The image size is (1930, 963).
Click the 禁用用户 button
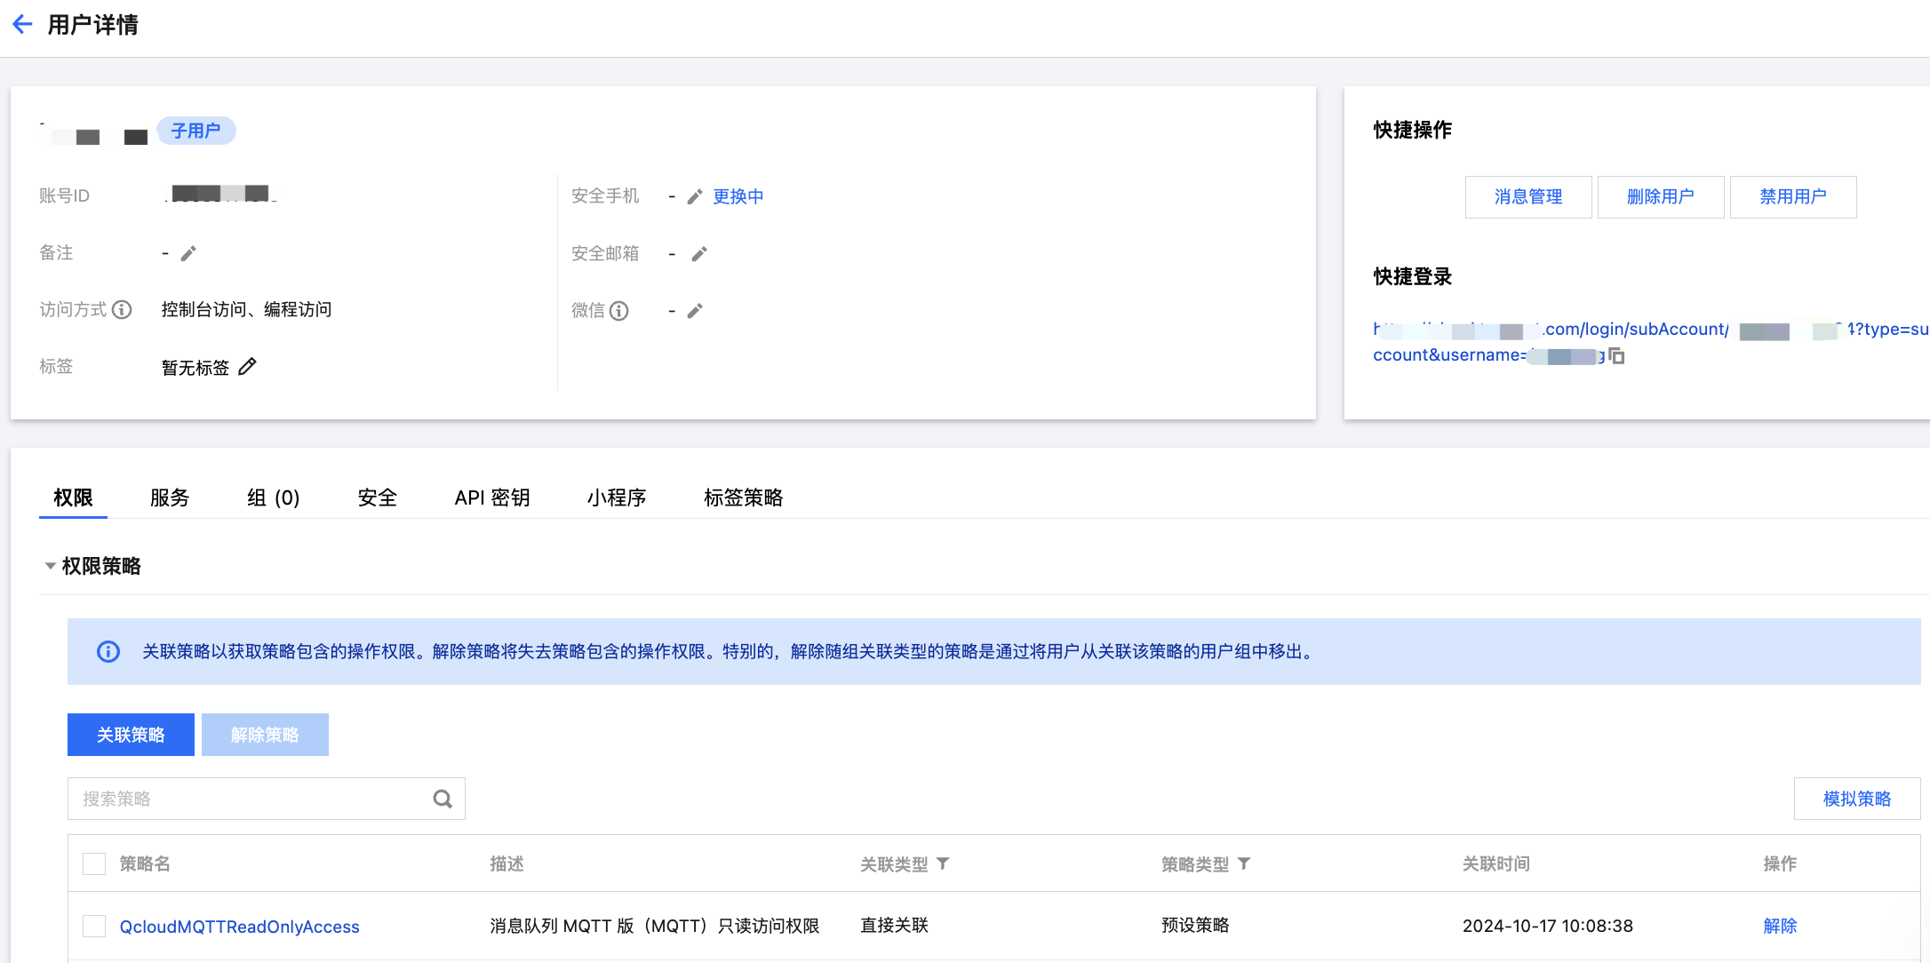click(x=1792, y=197)
